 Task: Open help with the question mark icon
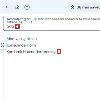point(27,7)
